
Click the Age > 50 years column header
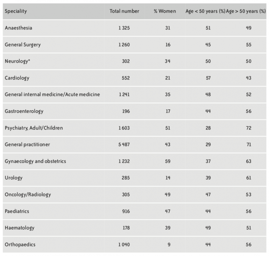(246, 11)
